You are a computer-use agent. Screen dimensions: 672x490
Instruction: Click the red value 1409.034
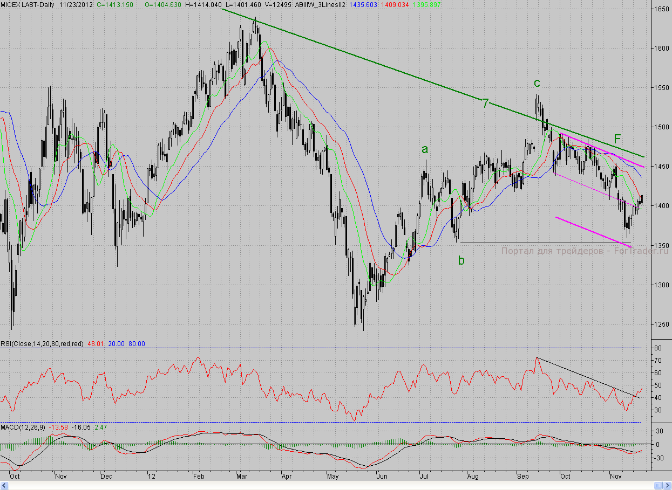(x=396, y=4)
